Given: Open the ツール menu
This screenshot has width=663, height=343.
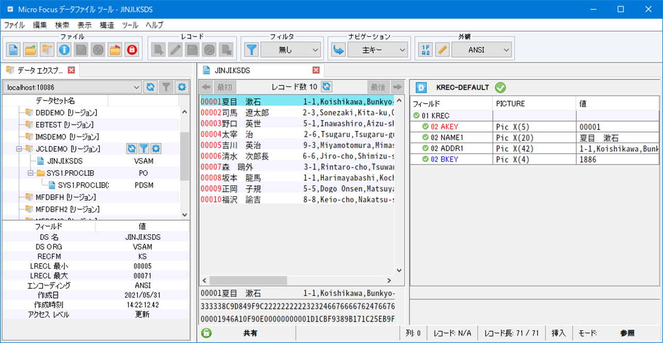Looking at the screenshot, I should [130, 25].
